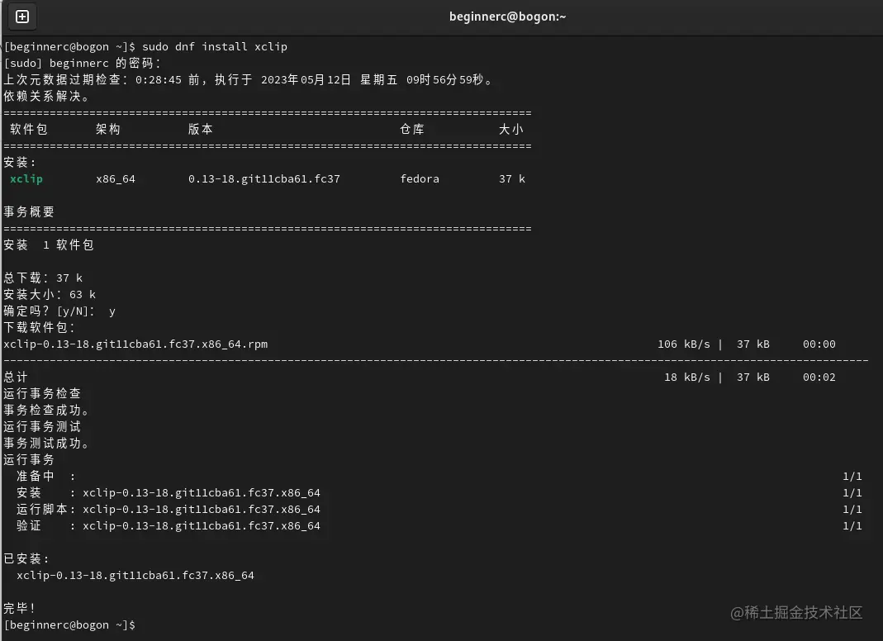Screen dimensions: 883x641
Task: Click the command 'sudo dnf install xclip'
Action: tap(215, 47)
